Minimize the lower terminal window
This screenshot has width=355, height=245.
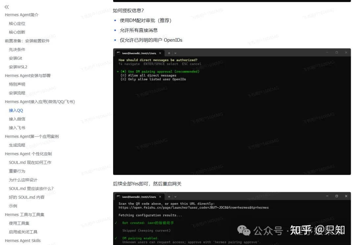tap(327, 196)
